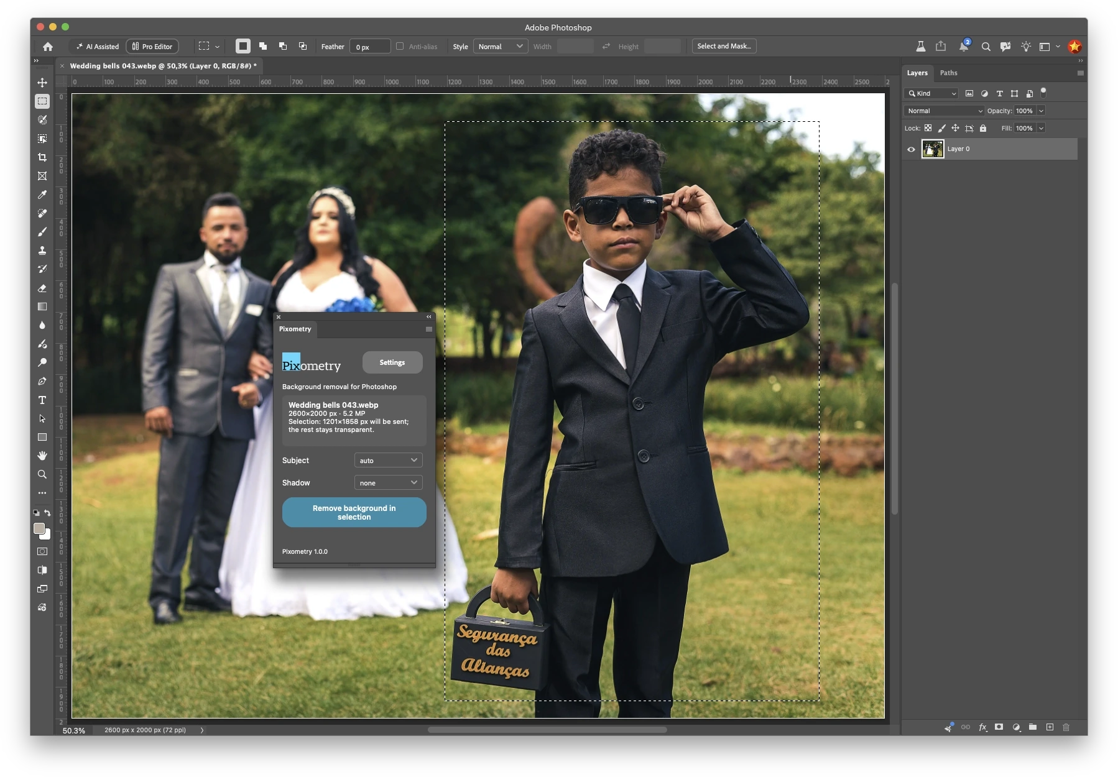Switch to the Paths tab
1118x777 pixels.
948,73
